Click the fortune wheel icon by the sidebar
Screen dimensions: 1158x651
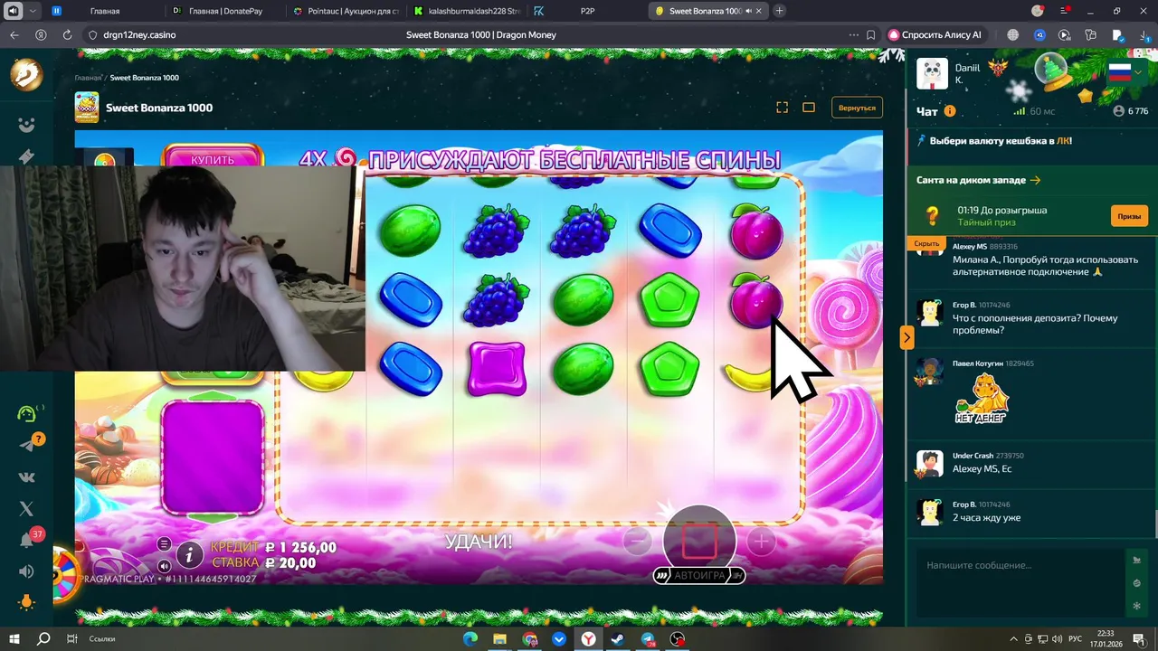pos(65,575)
